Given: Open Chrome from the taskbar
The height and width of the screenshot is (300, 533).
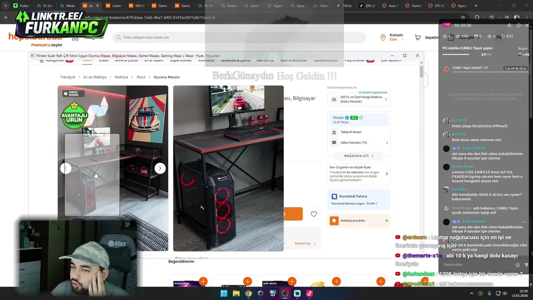Looking at the screenshot, I should [x=248, y=293].
